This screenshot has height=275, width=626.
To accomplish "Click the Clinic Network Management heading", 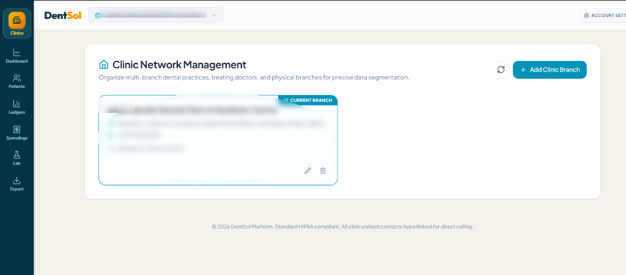I will pos(179,65).
